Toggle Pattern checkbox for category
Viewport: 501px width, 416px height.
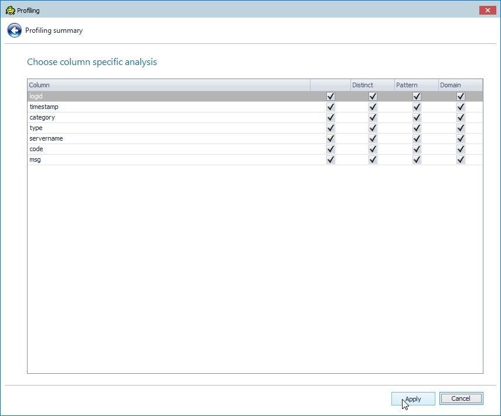[x=417, y=117]
